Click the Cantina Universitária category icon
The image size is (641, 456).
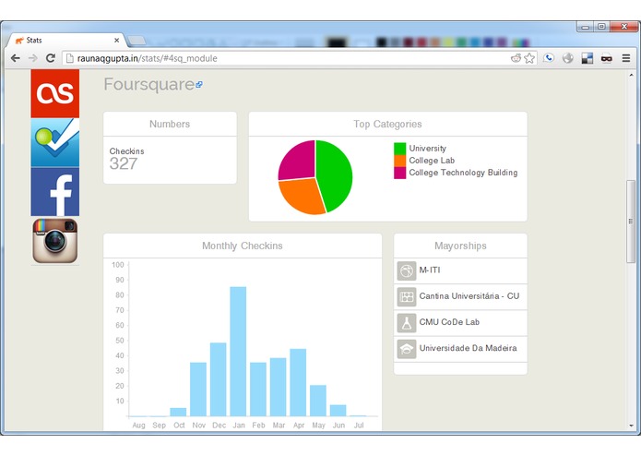pos(407,297)
